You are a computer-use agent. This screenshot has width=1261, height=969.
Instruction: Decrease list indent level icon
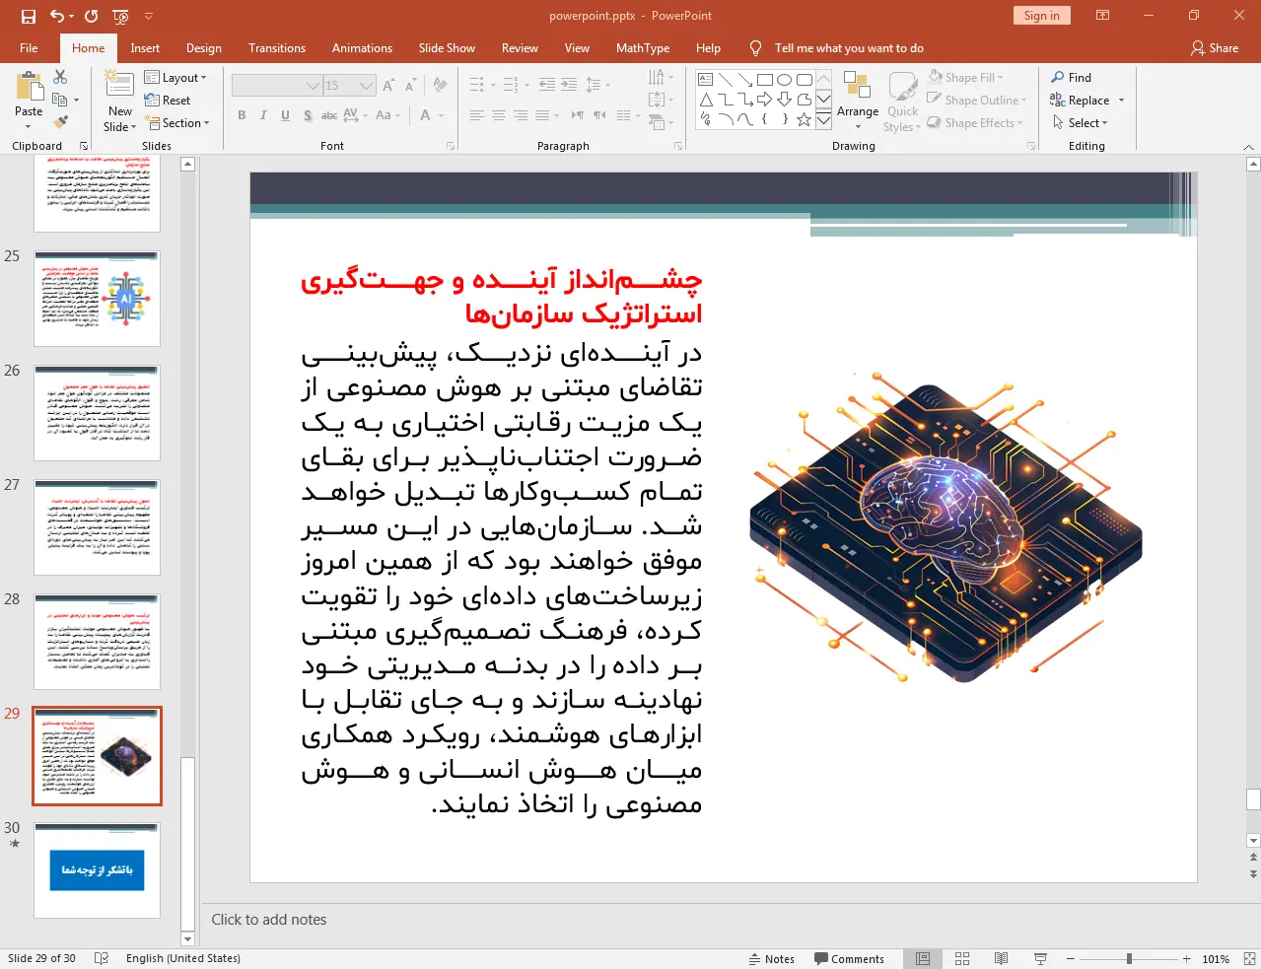pyautogui.click(x=547, y=86)
